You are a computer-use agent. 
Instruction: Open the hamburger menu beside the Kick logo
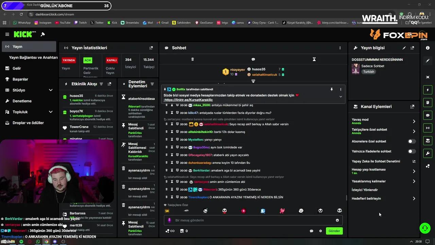7,34
